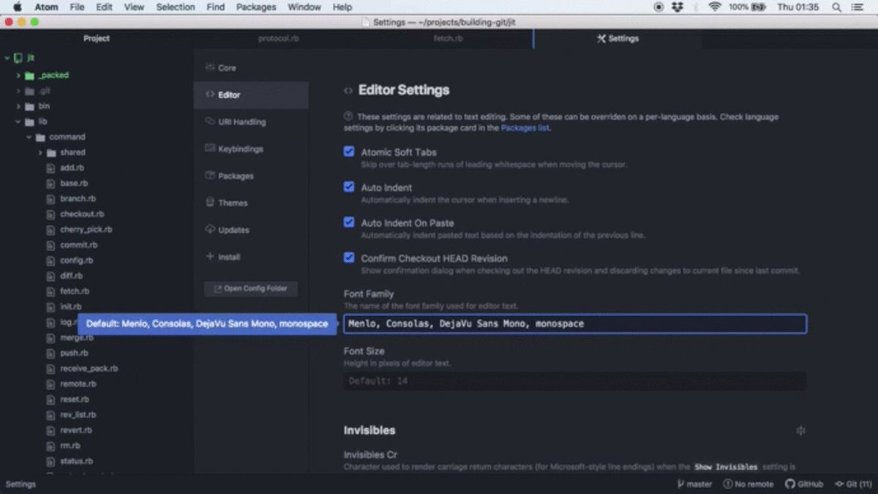Open the Packages menu

pyautogui.click(x=256, y=7)
